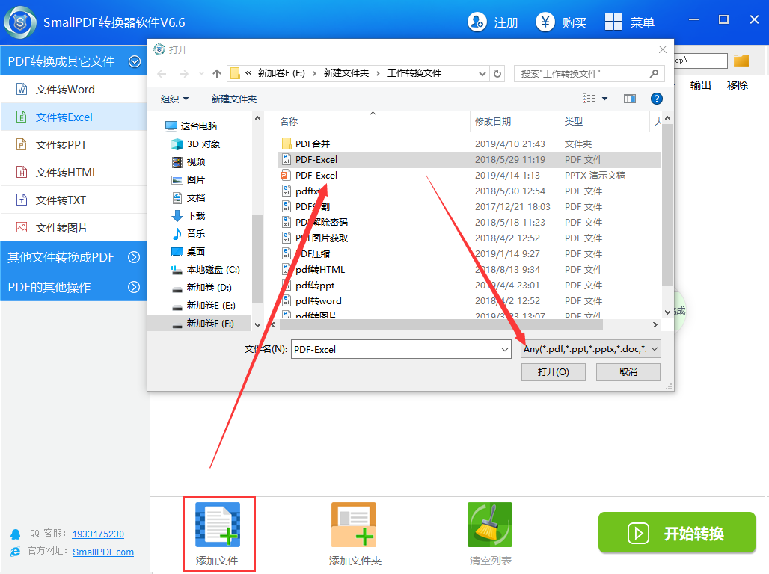Open the file name combo dropdown arrow
The width and height of the screenshot is (769, 574).
(505, 350)
